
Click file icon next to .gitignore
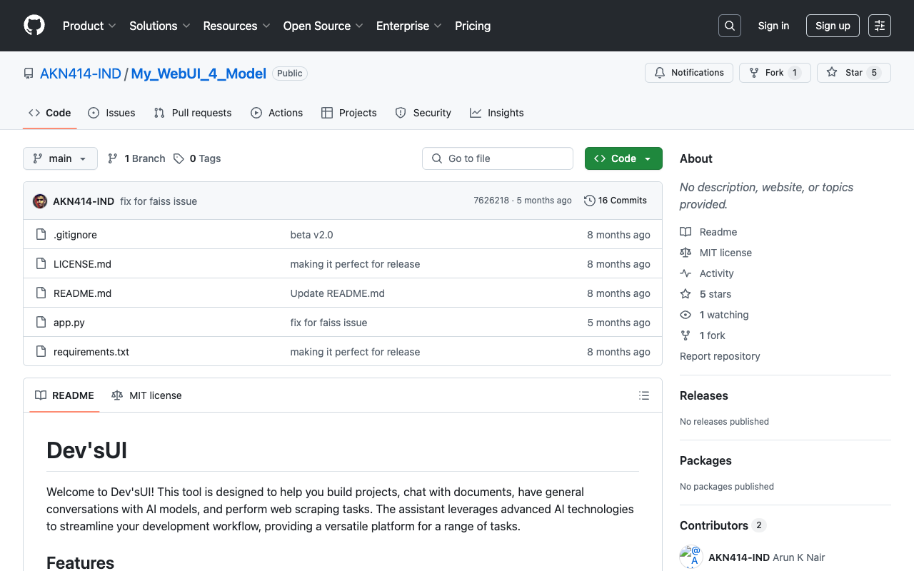tap(41, 235)
